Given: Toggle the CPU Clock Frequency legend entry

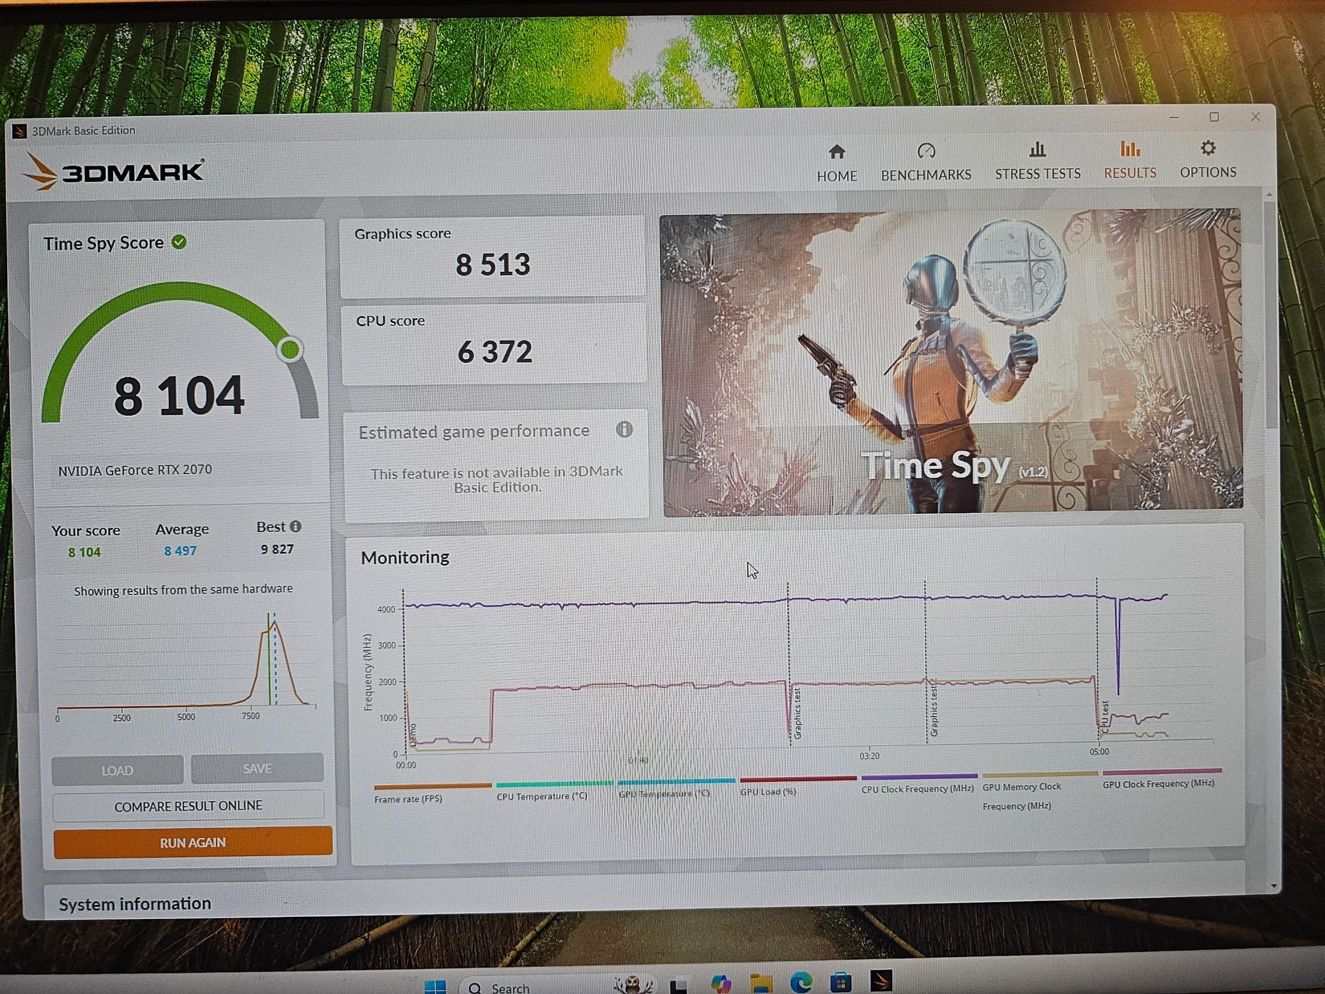Looking at the screenshot, I should (919, 784).
